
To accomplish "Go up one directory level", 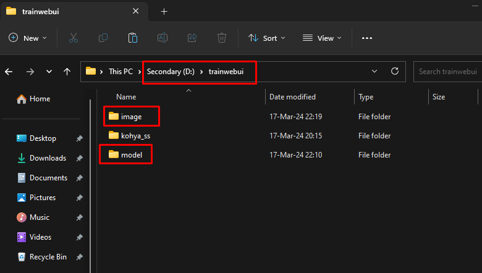I will pyautogui.click(x=67, y=72).
